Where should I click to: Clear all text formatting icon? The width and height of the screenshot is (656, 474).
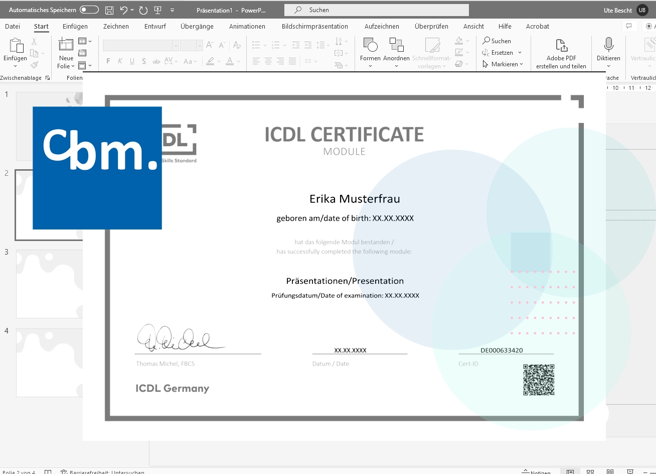point(237,46)
